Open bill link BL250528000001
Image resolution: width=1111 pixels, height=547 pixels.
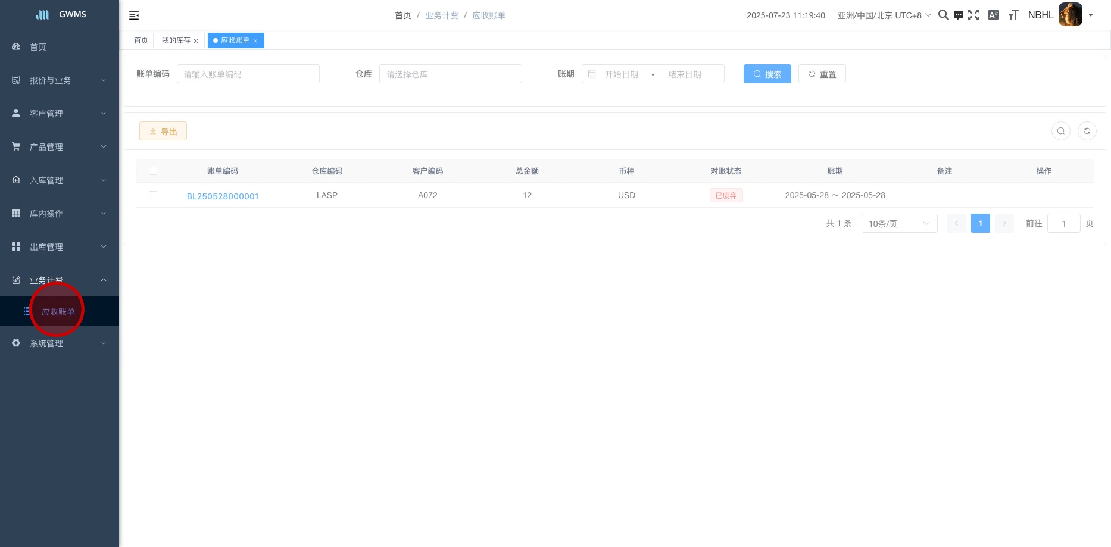pos(223,196)
